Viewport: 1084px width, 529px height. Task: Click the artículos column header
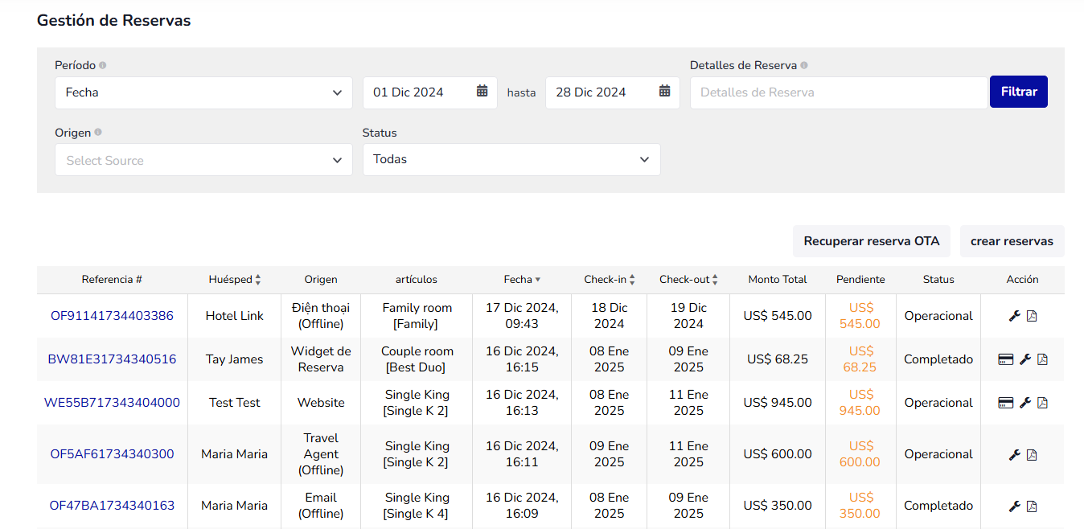tap(417, 280)
